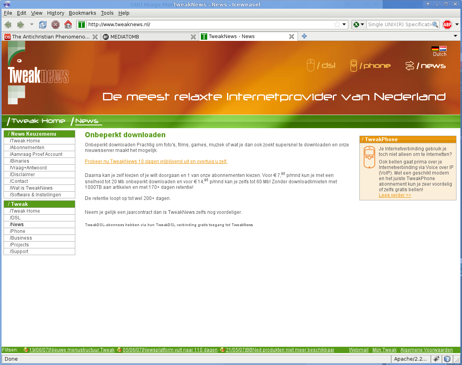Open Wat is TweakNews menu item

[40, 188]
